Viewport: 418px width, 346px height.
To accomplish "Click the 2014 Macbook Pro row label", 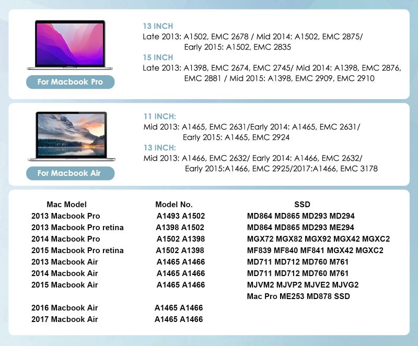I will click(66, 239).
